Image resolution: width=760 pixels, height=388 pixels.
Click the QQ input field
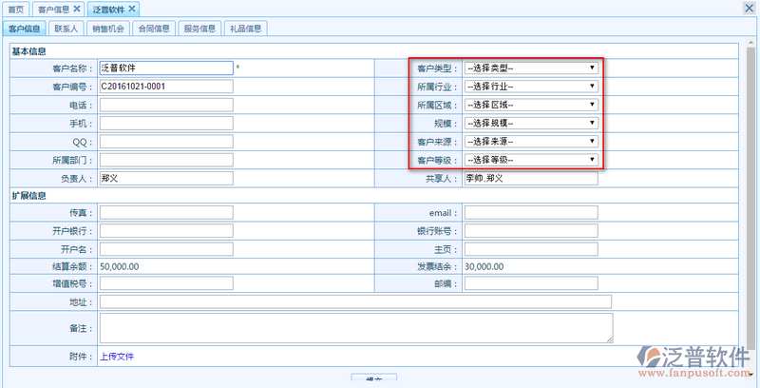pos(166,142)
